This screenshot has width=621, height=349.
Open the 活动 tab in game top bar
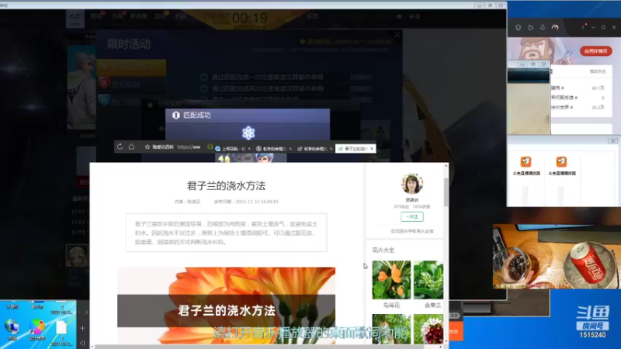(160, 16)
